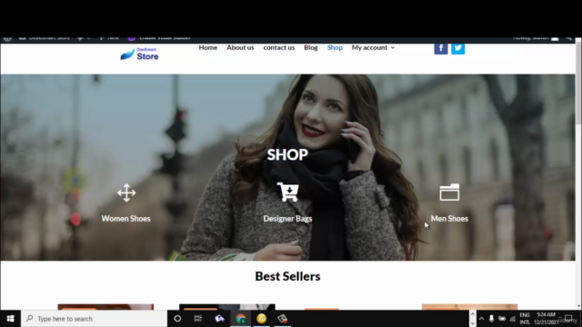The height and width of the screenshot is (327, 582).
Task: Open the yellow round app in taskbar
Action: click(262, 319)
